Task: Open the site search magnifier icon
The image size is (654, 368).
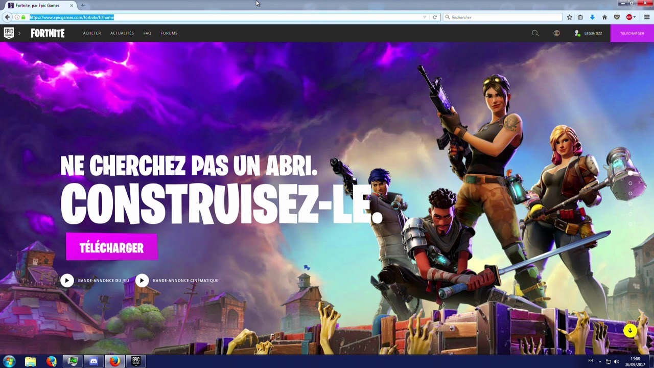Action: tap(535, 33)
